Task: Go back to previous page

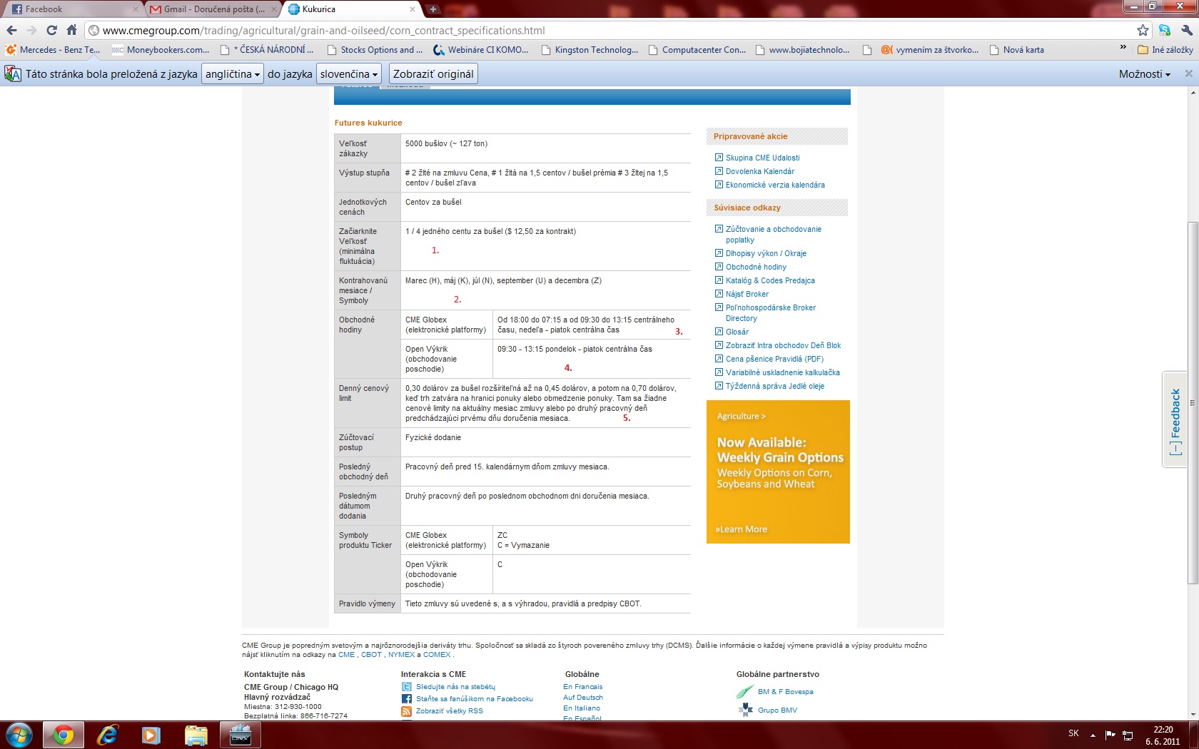Action: pos(11,31)
